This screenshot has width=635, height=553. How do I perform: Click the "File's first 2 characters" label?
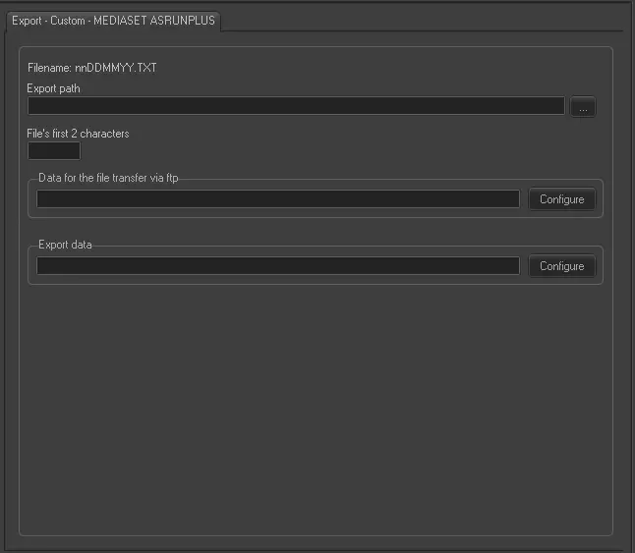pyautogui.click(x=78, y=134)
